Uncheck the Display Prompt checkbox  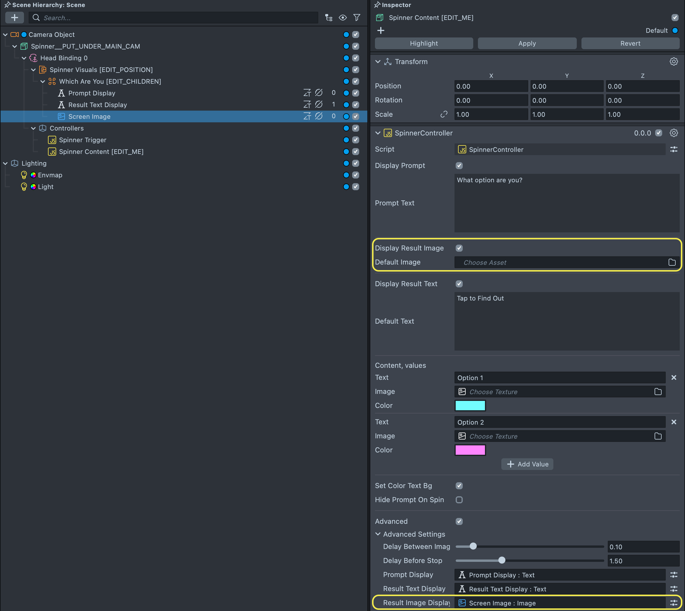(459, 166)
